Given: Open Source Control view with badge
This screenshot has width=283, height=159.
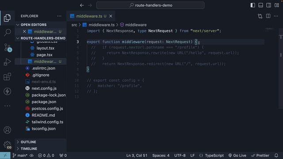Looking at the screenshot, I should pos(7,48).
